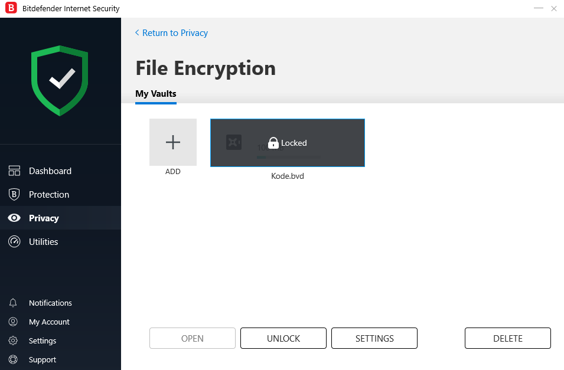Click the Settings gear icon in sidebar
The height and width of the screenshot is (370, 564).
(x=13, y=340)
